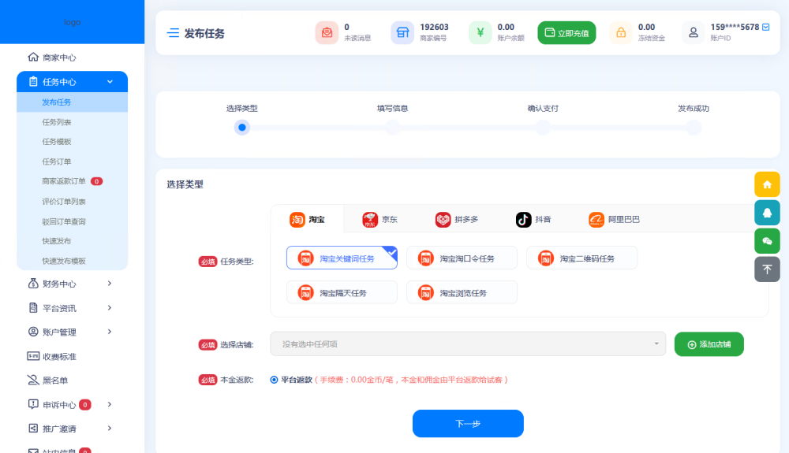Click the Taobao logo icon in tabs
This screenshot has width=789, height=453.
coord(297,220)
